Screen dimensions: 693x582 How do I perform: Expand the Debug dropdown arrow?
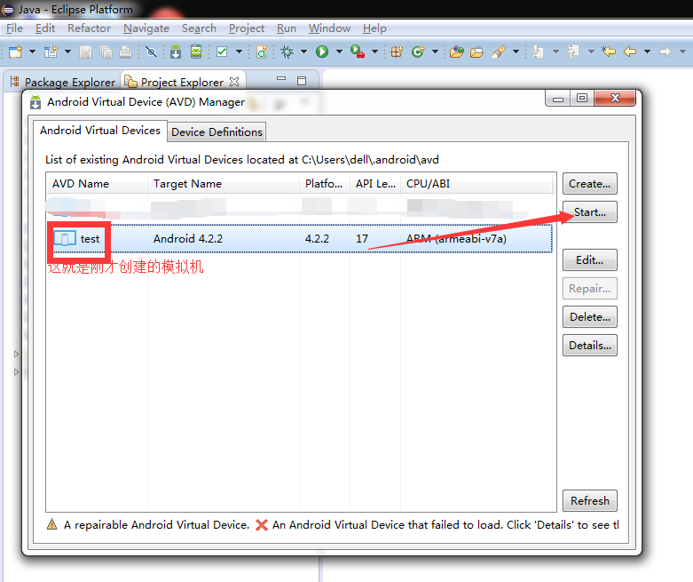click(303, 52)
